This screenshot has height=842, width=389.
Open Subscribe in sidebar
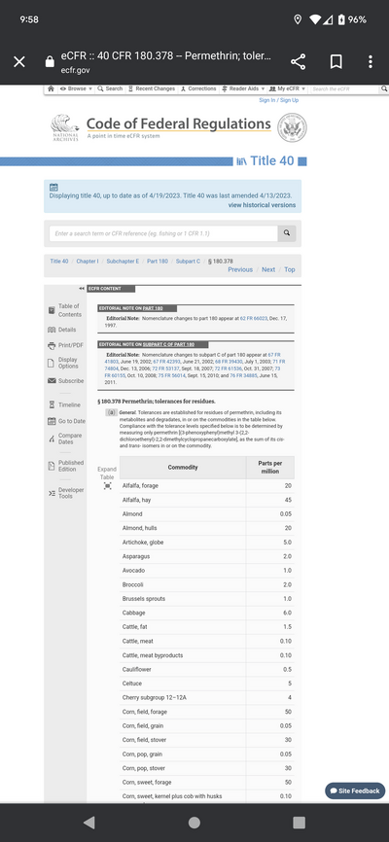[65, 381]
